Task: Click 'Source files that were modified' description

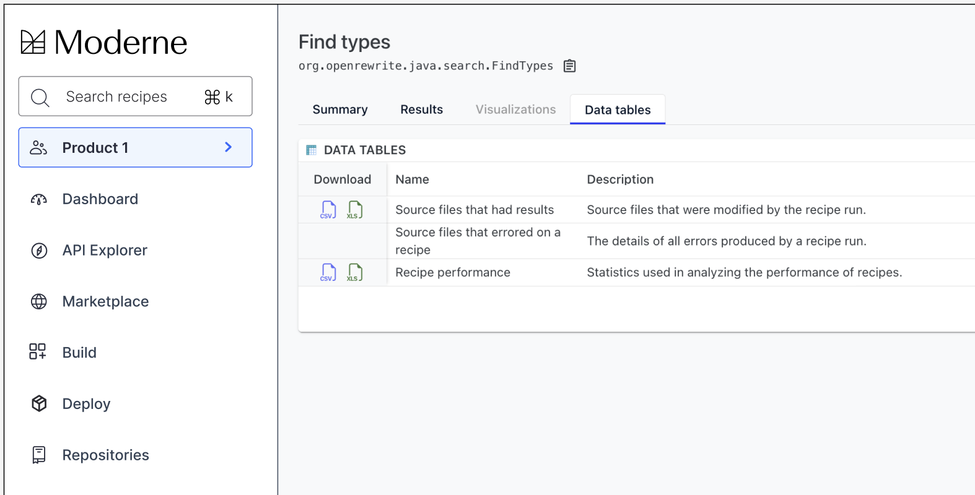Action: [x=726, y=210]
